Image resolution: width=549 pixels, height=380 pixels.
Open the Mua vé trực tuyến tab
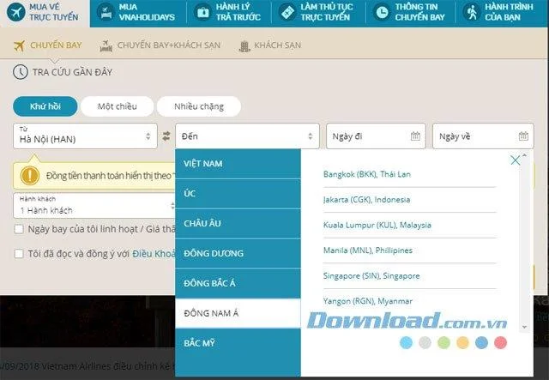(x=45, y=13)
